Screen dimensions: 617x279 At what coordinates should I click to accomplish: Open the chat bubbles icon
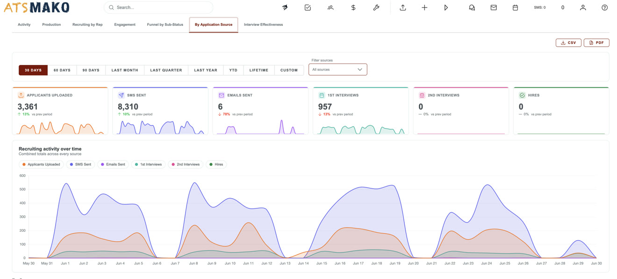point(472,7)
